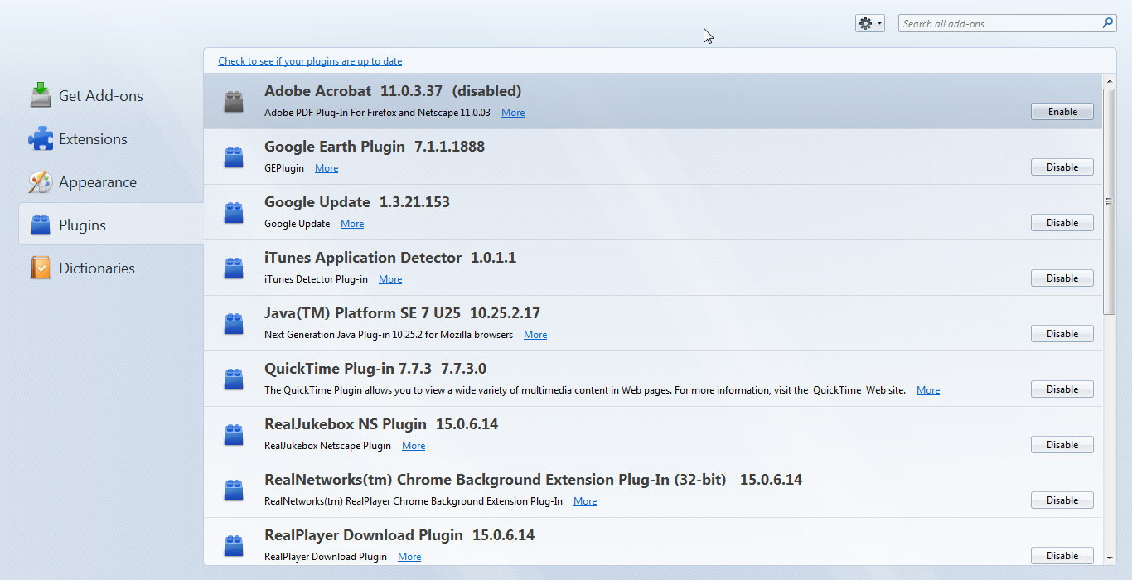Show More for RealPlayer Chrome Background Extension
Screen dimensions: 1132x580
tap(585, 501)
